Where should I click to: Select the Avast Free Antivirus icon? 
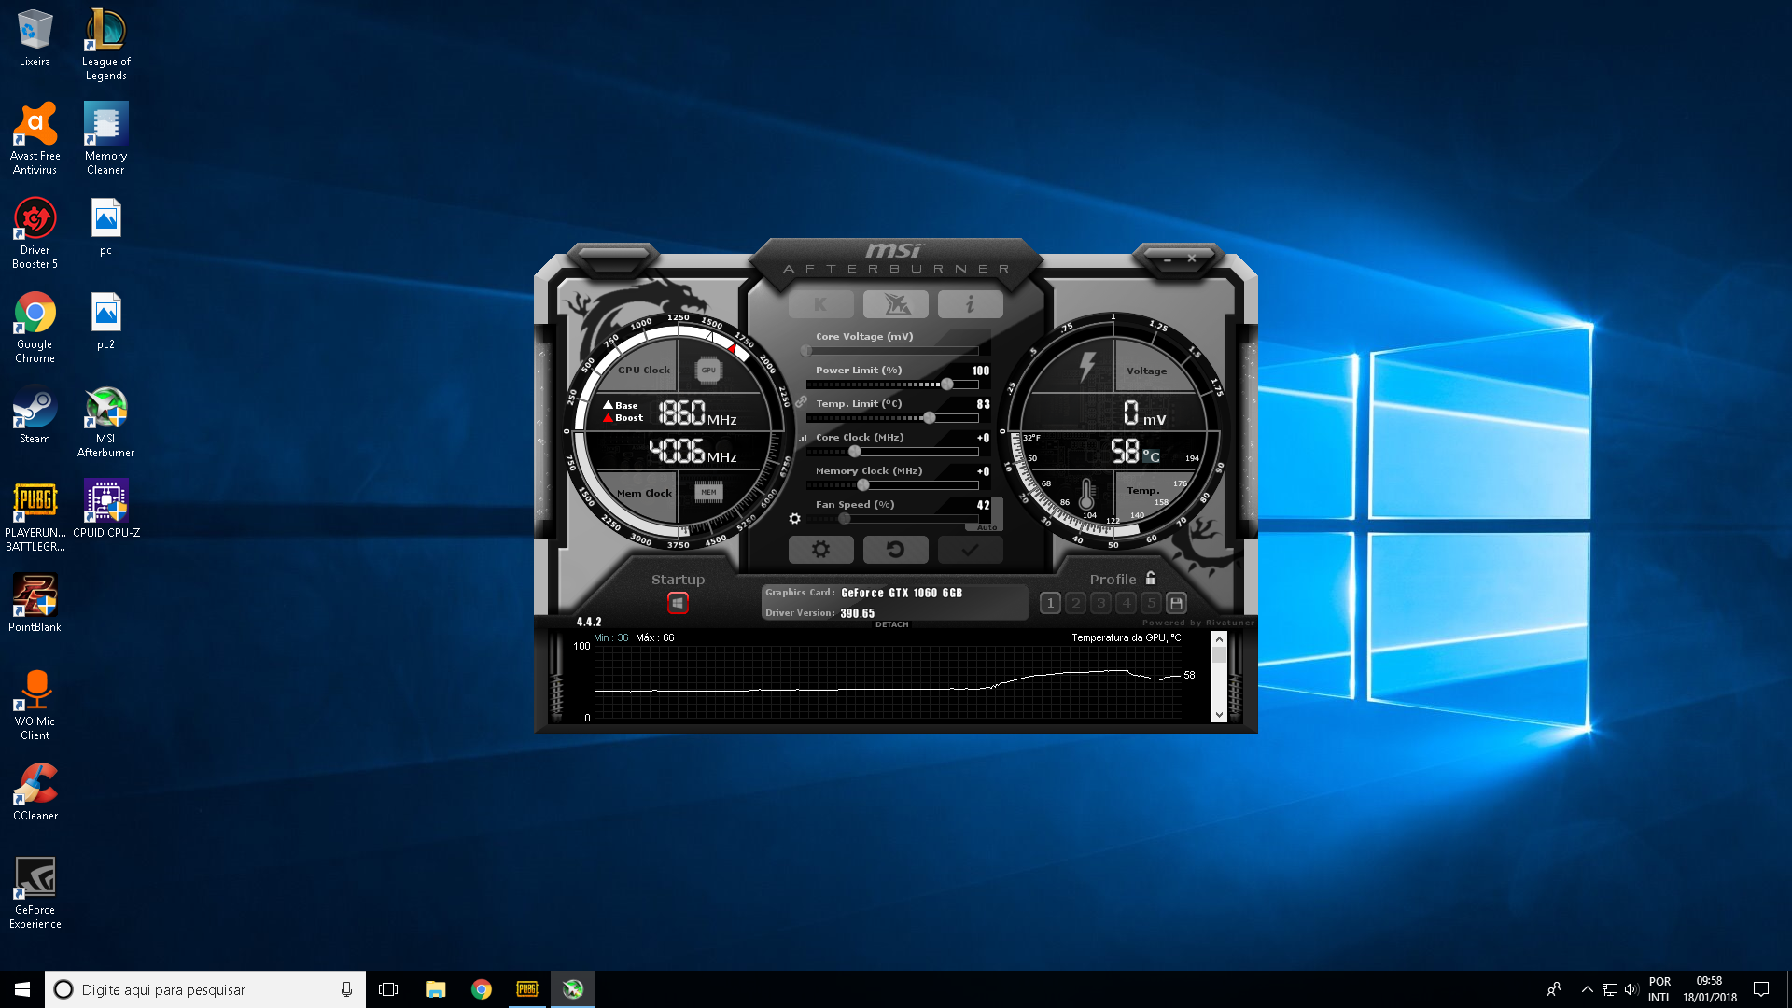tap(35, 138)
